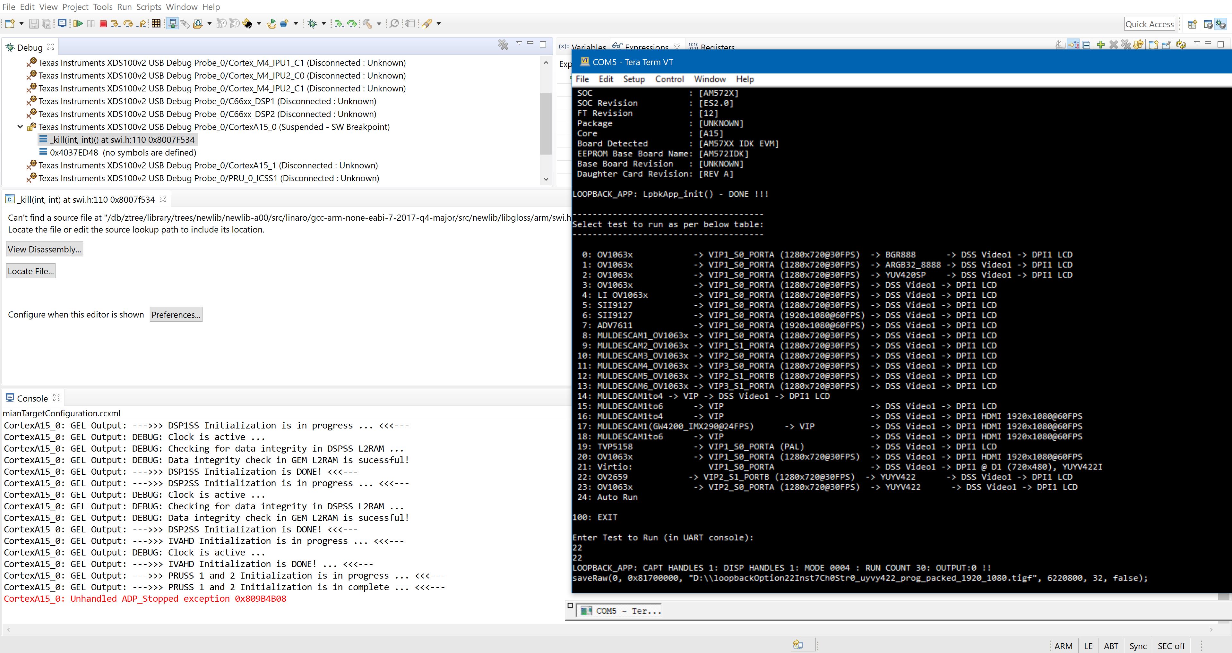Click Remove All Terminated icon in Debug view
The width and height of the screenshot is (1232, 653).
point(503,45)
